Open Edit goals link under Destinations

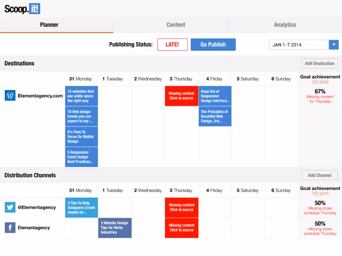click(320, 82)
